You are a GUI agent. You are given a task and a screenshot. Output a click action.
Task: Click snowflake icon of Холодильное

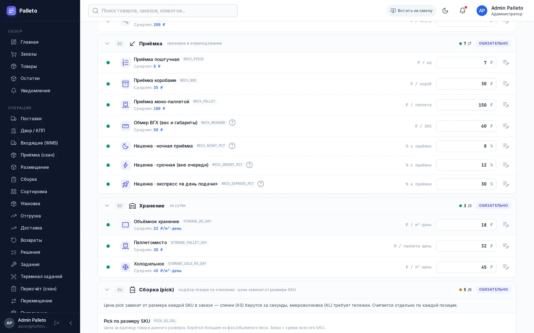125,267
